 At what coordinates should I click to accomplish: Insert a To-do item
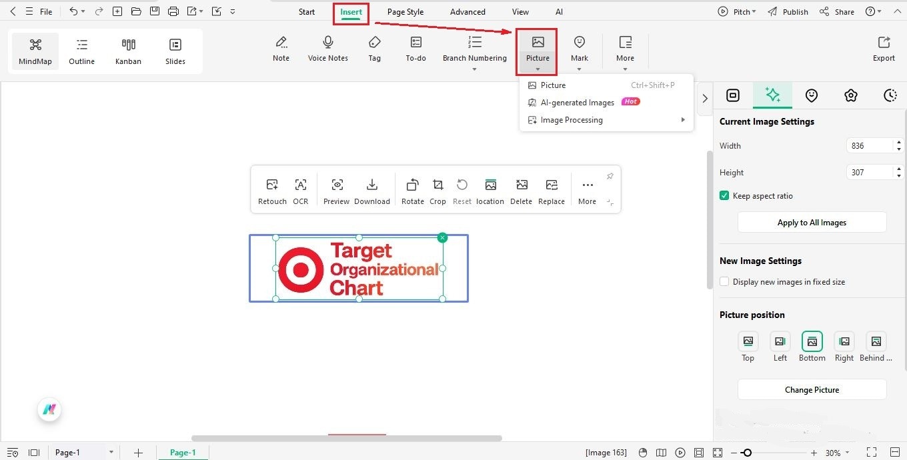[x=415, y=49]
